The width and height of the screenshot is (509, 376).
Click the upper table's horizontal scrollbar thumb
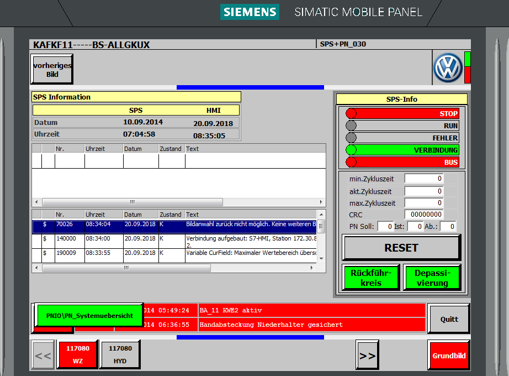(132, 202)
